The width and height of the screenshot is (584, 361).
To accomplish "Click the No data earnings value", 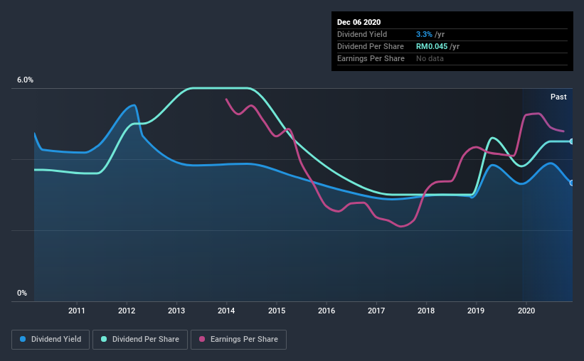I will [430, 58].
